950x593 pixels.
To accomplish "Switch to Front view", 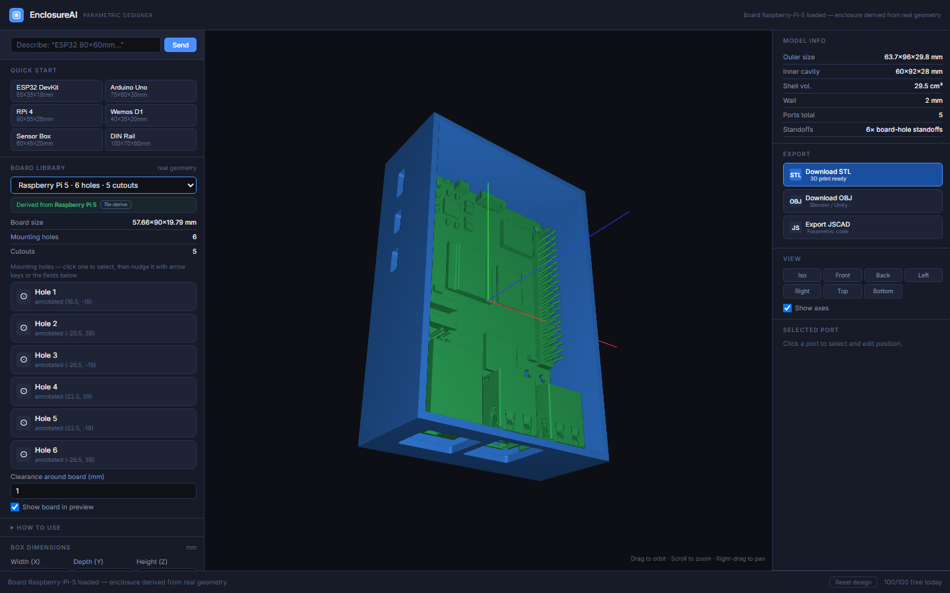I will coord(842,275).
